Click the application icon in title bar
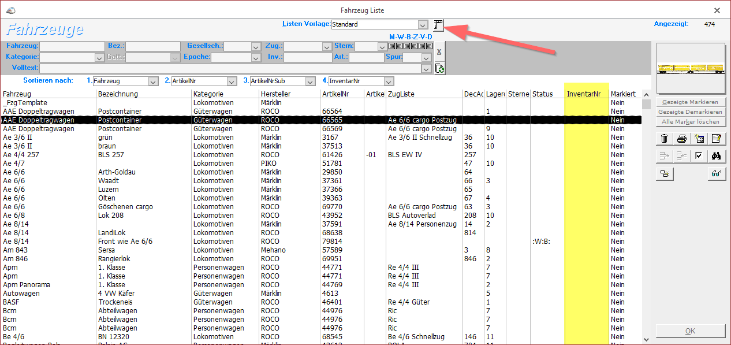Image resolution: width=731 pixels, height=345 pixels. 10,10
